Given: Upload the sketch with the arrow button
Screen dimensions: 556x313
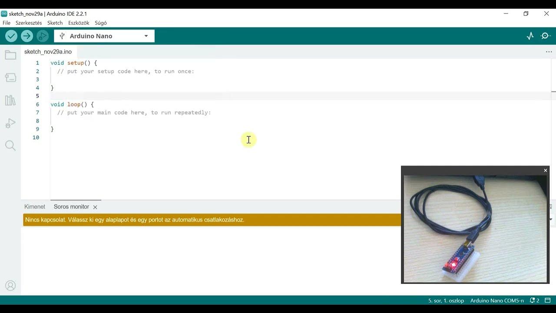Looking at the screenshot, I should click(27, 36).
